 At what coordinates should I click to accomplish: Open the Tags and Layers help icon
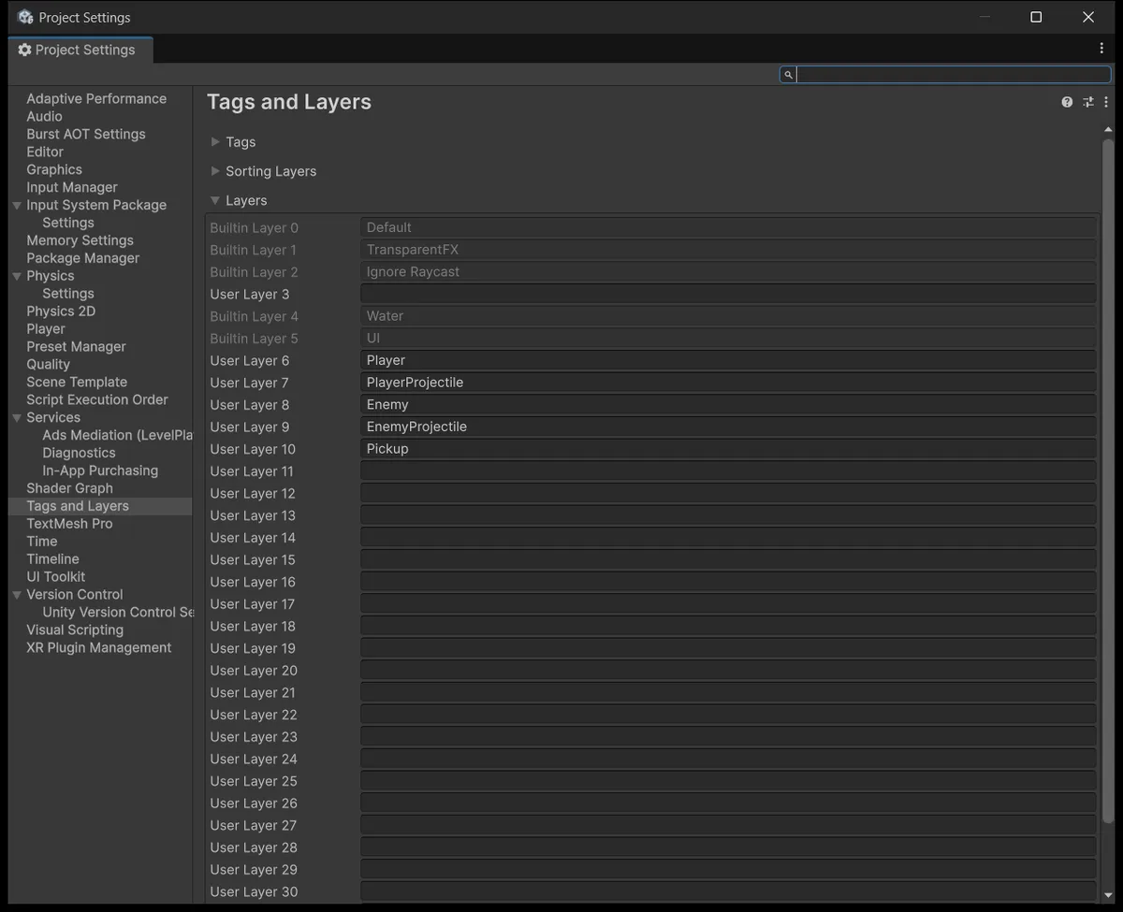(1067, 102)
